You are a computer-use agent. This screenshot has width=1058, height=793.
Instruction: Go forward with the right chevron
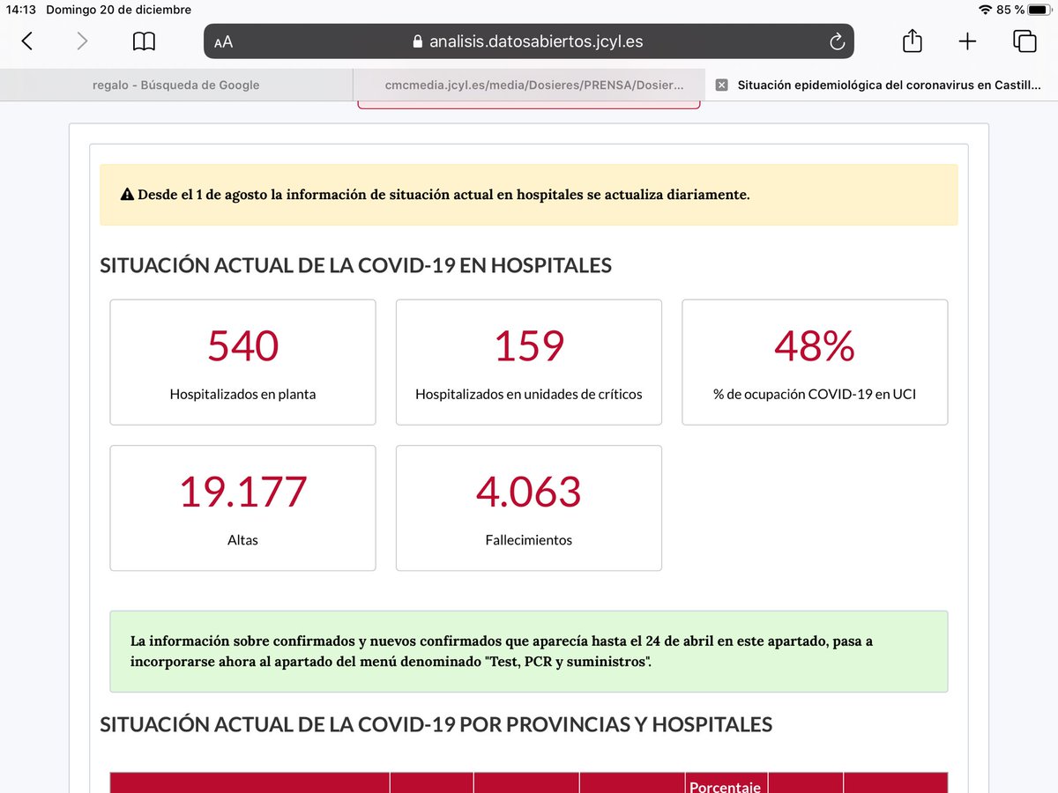tap(82, 41)
